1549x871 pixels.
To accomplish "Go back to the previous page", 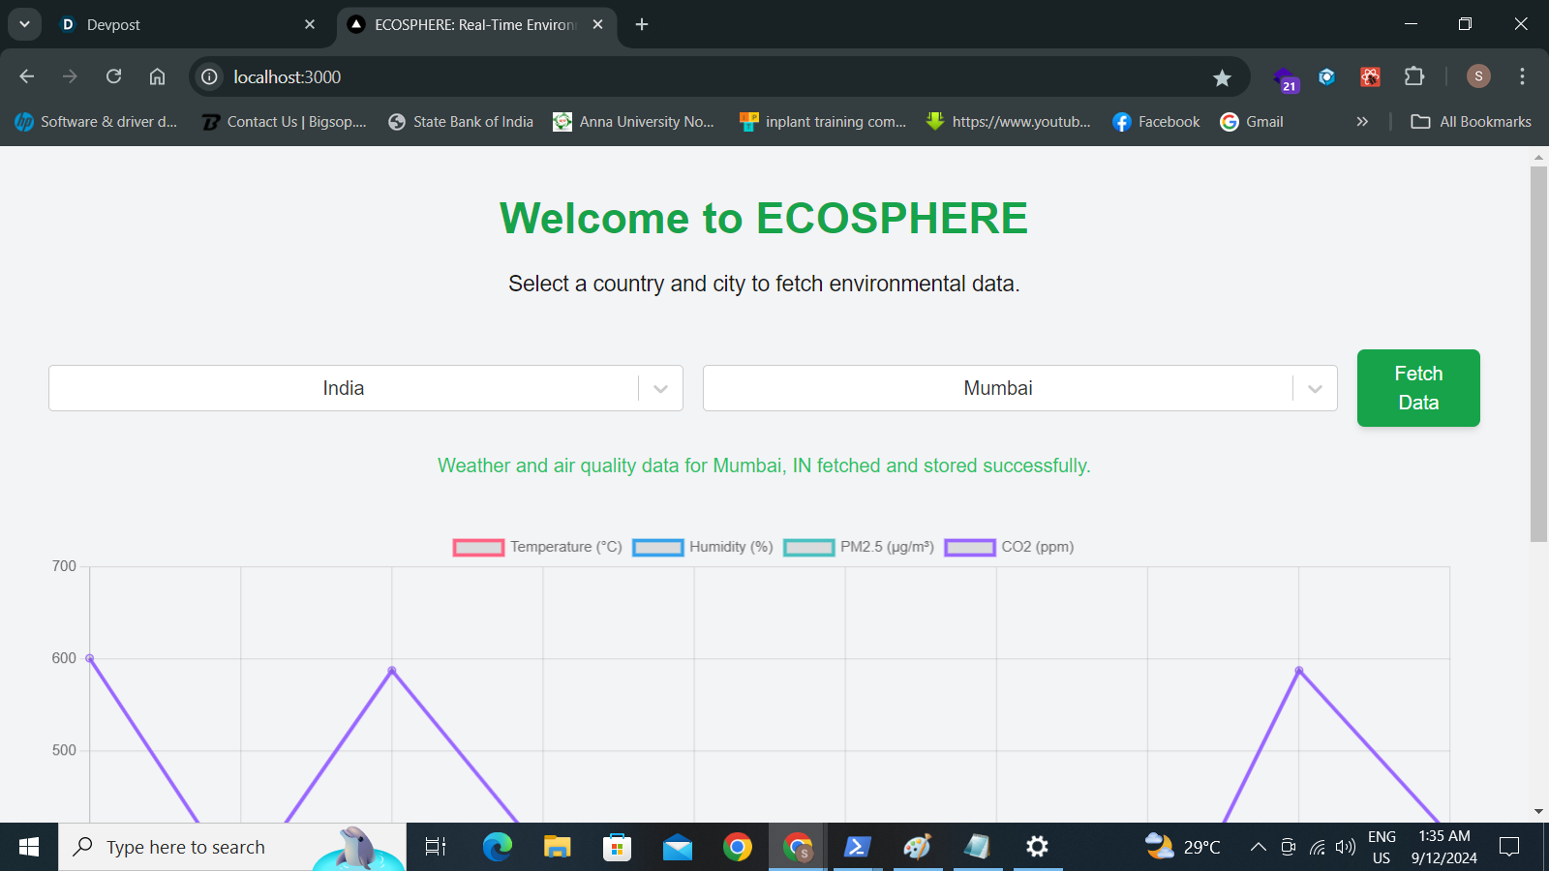I will (x=27, y=76).
